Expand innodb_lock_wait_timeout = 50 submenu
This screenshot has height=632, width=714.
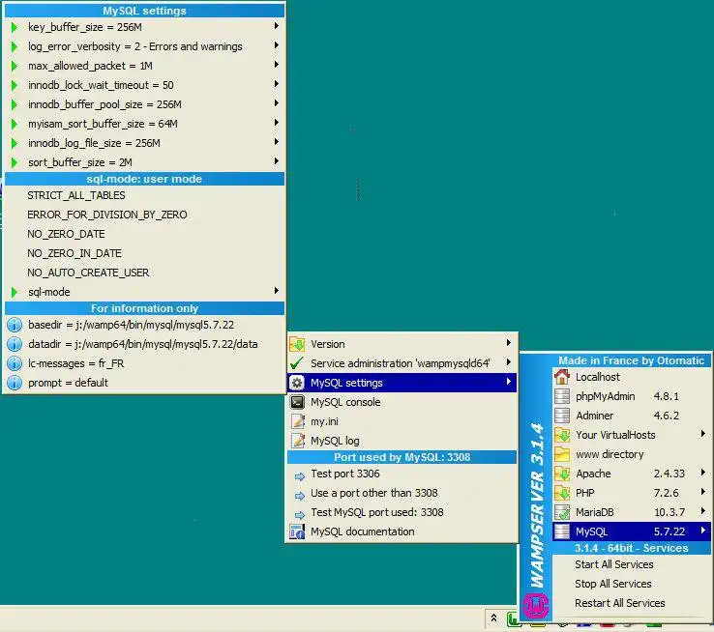pos(144,85)
